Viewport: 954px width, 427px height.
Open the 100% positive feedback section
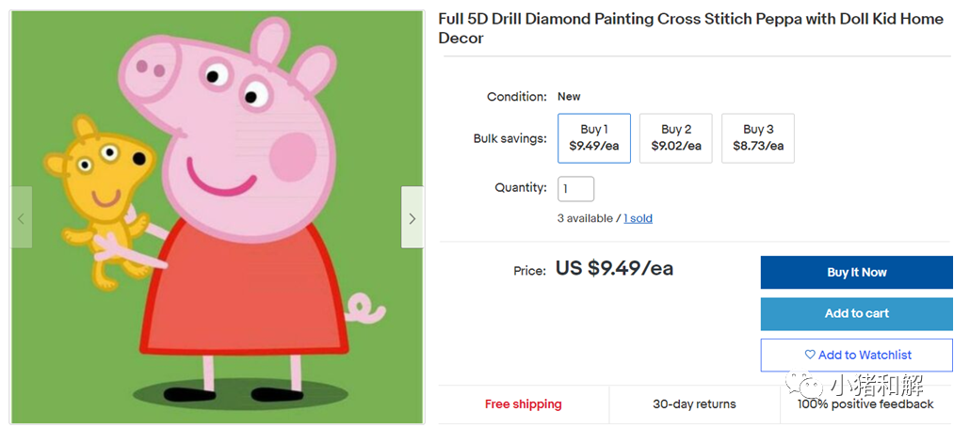[865, 404]
